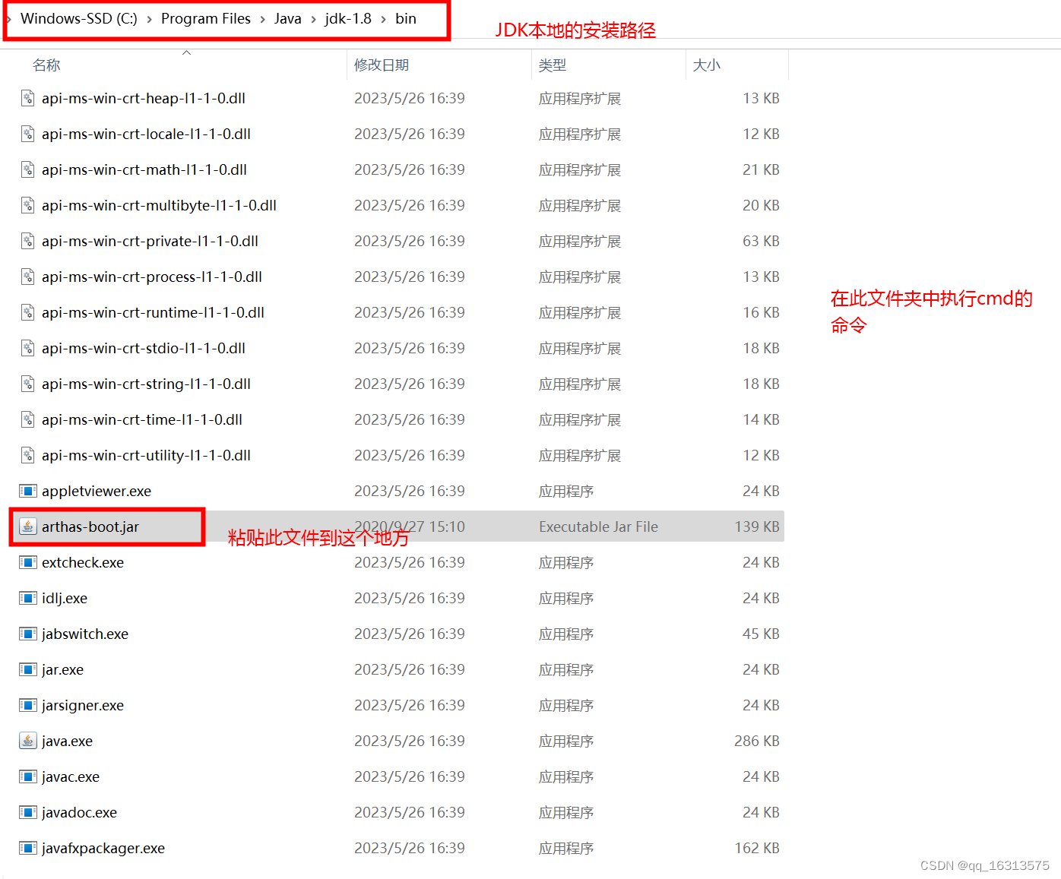Select the idlj.exe icon
This screenshot has width=1061, height=879.
click(x=27, y=598)
